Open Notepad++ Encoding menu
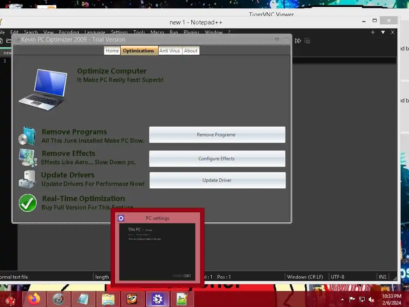Image resolution: width=409 pixels, height=307 pixels. click(69, 32)
